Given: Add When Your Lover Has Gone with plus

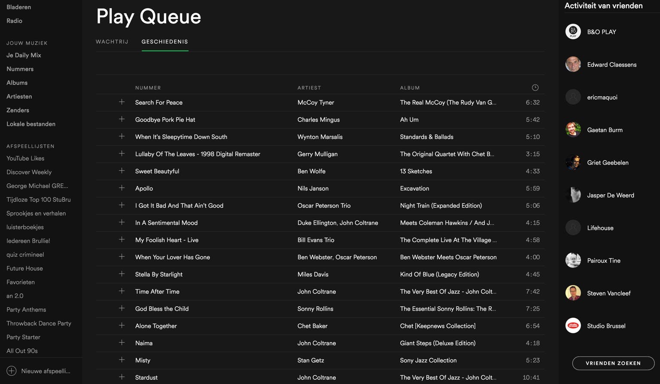Looking at the screenshot, I should (x=122, y=257).
